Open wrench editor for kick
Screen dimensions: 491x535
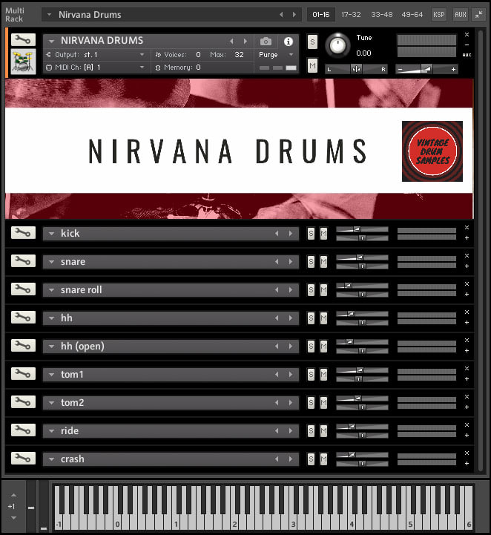click(23, 233)
